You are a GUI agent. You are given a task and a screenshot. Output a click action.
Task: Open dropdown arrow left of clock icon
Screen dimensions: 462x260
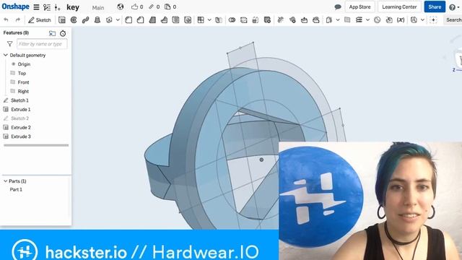(x=367, y=20)
